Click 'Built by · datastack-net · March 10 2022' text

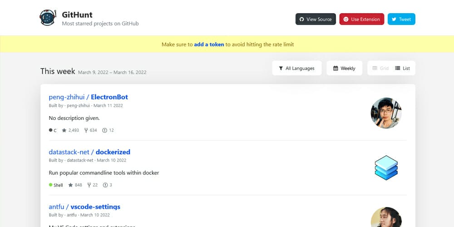88,160
